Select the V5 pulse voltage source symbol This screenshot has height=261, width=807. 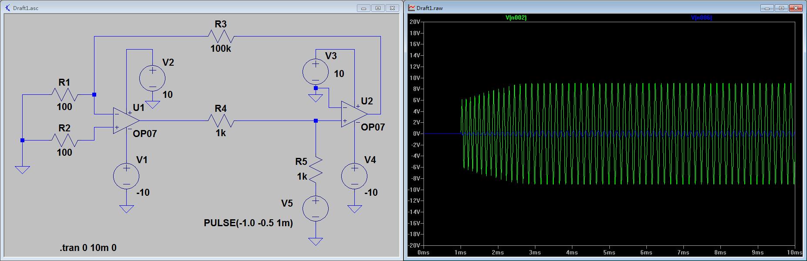click(316, 209)
